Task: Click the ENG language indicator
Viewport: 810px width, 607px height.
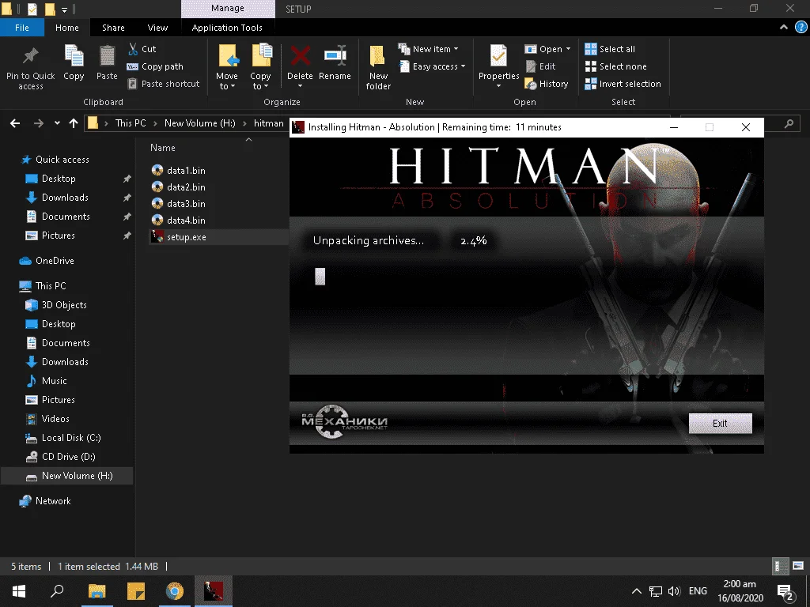Action: [x=698, y=591]
